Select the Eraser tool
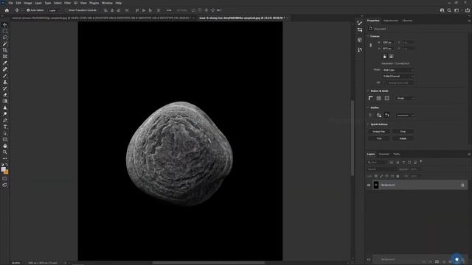This screenshot has width=472, height=265. pos(5,95)
